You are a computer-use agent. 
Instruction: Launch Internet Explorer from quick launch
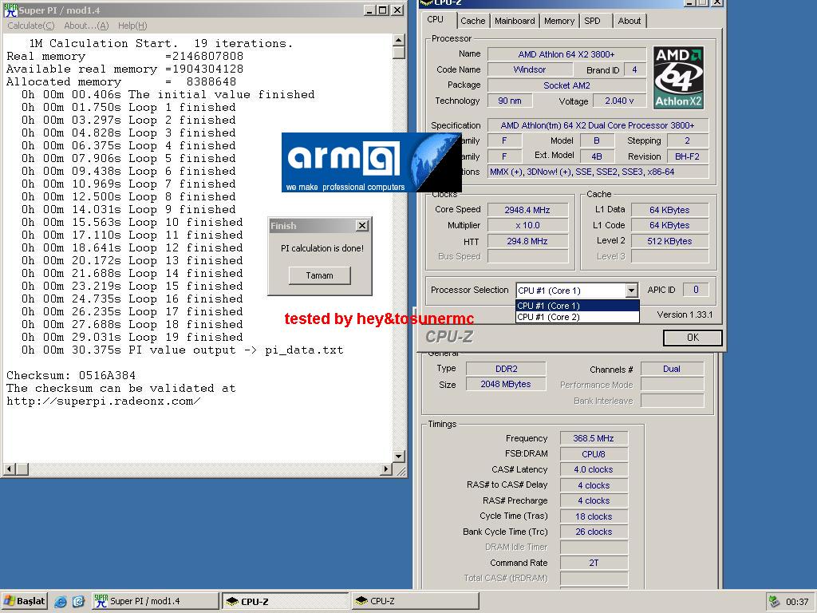61,602
